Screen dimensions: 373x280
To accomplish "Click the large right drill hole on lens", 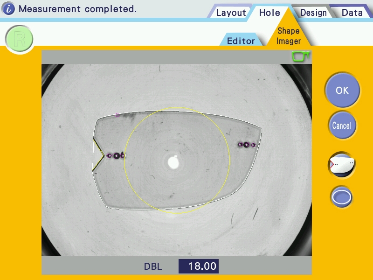I will point(246,145).
